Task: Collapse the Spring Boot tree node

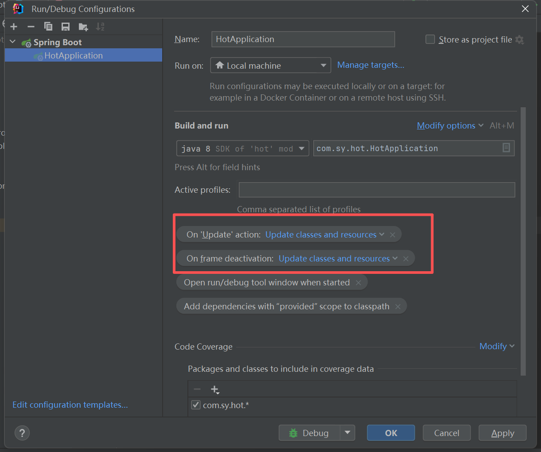Action: click(13, 42)
